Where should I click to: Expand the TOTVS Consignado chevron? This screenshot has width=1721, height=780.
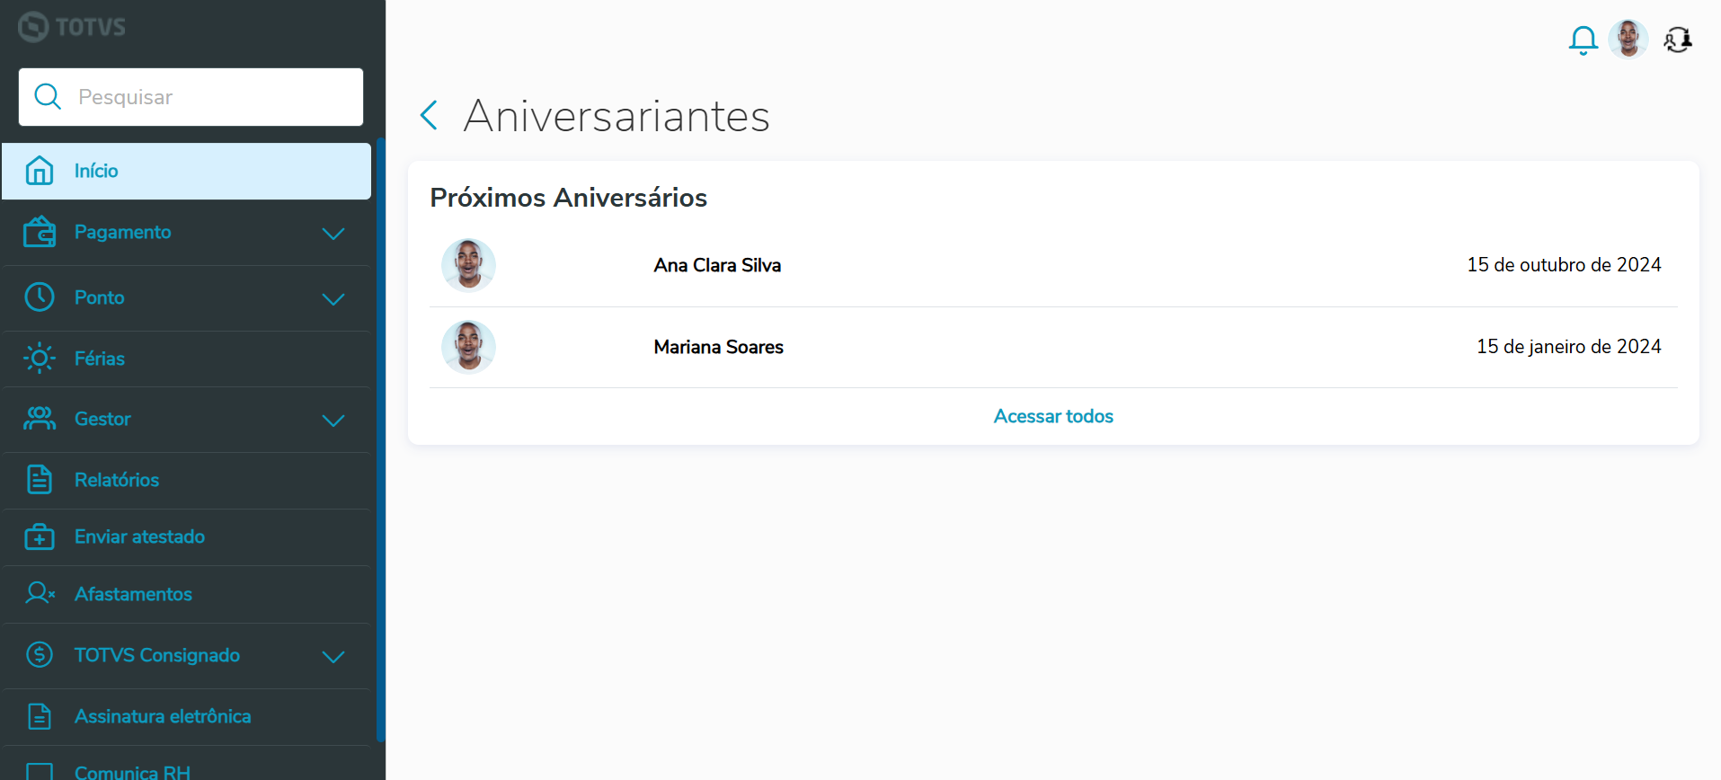click(x=333, y=657)
